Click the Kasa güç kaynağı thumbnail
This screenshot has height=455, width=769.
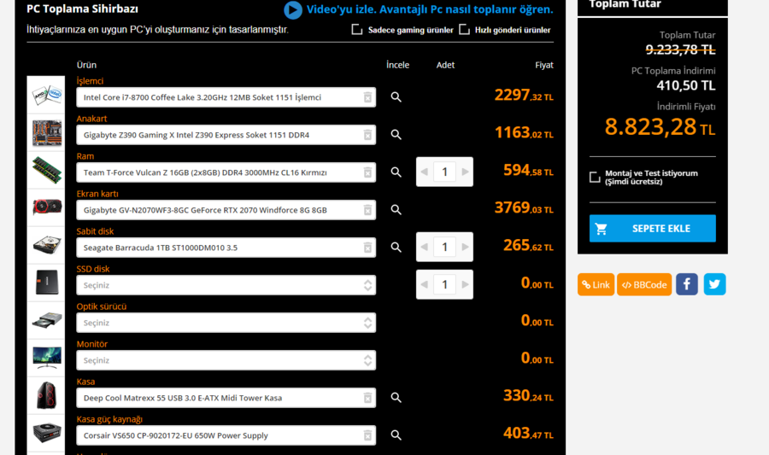(x=45, y=434)
